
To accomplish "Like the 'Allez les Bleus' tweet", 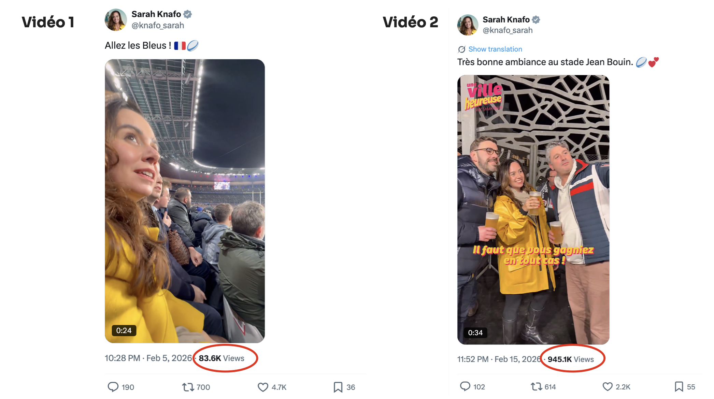I will 263,387.
